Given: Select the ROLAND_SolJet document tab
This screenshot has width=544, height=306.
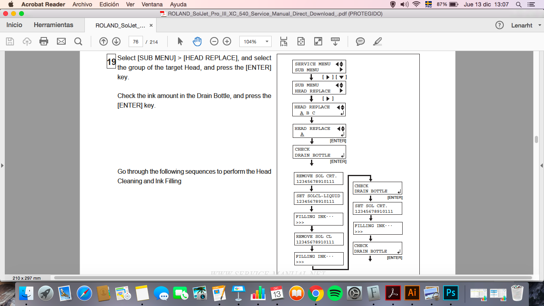Looking at the screenshot, I should click(120, 25).
